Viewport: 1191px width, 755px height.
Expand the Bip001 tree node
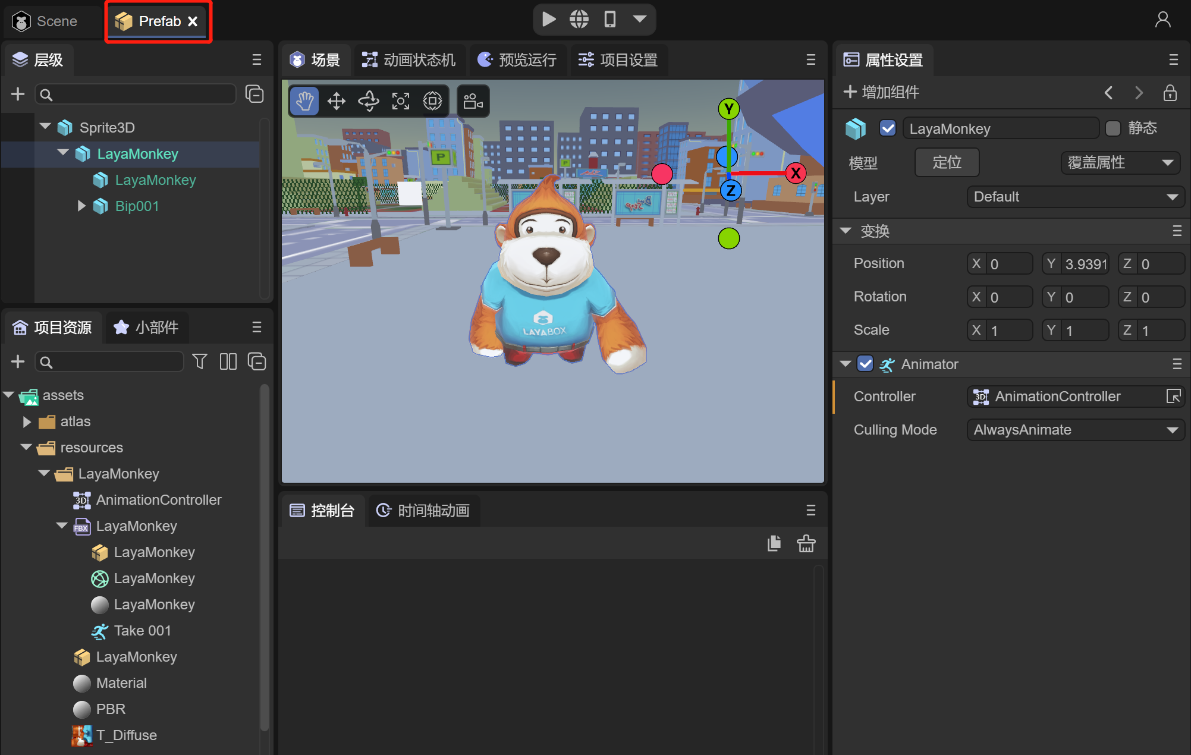click(81, 206)
